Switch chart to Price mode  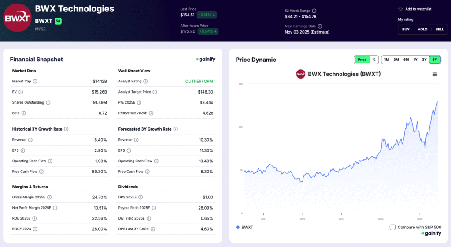coord(362,60)
